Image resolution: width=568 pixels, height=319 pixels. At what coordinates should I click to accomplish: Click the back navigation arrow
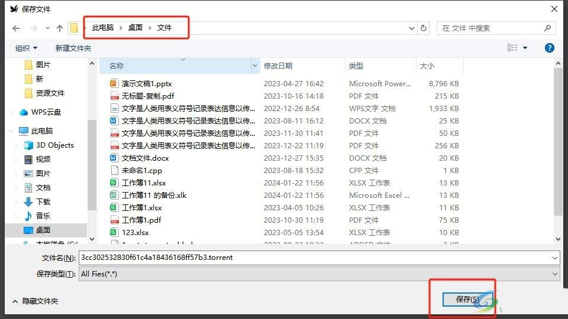[16, 28]
